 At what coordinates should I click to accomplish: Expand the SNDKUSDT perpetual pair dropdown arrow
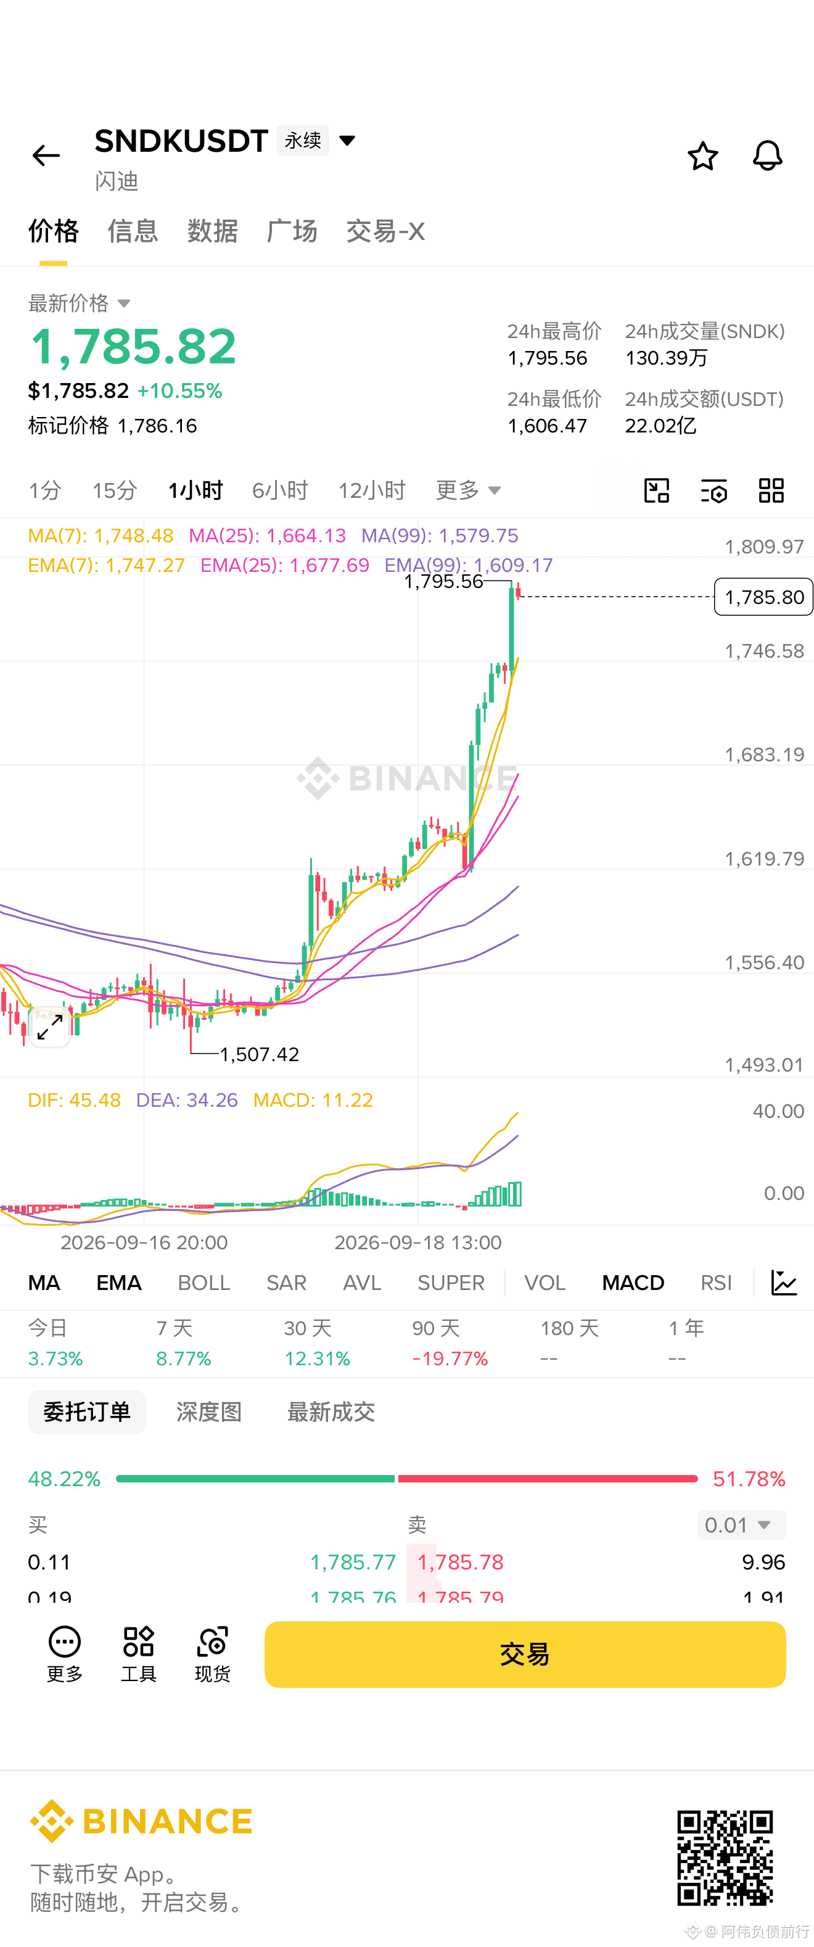pos(347,141)
